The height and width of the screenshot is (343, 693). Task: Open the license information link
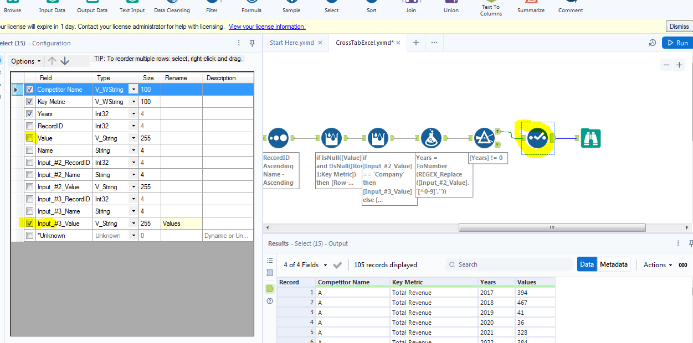point(267,26)
